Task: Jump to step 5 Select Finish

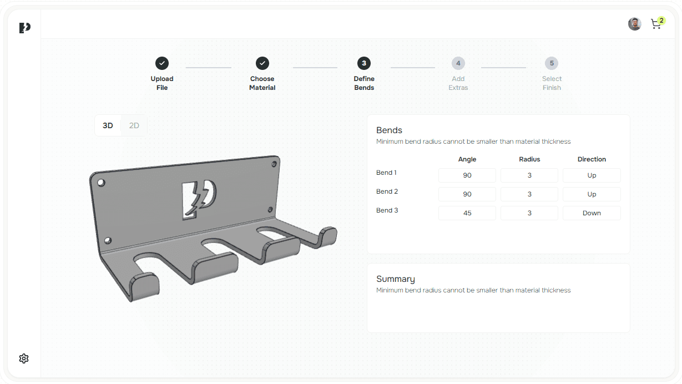Action: [x=552, y=63]
